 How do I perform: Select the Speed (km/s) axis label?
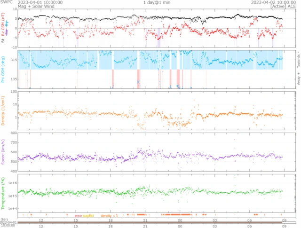coord(3,153)
